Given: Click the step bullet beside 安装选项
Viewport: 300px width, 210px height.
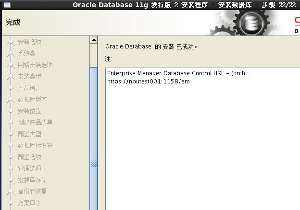Looking at the screenshot, I should [11, 42].
